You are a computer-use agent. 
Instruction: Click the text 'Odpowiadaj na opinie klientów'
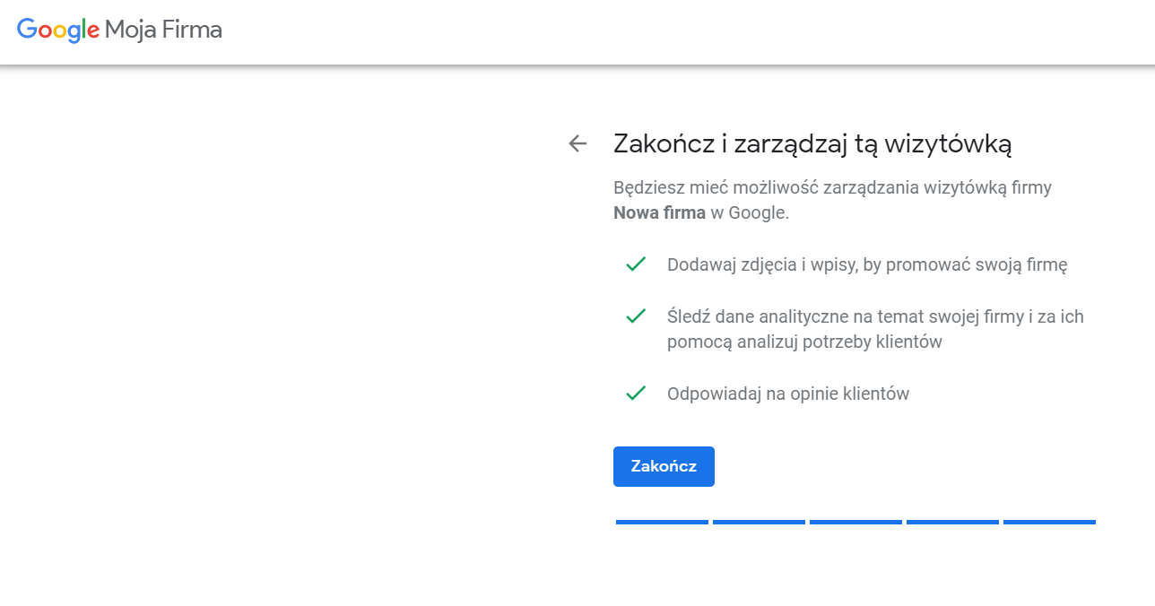click(x=788, y=394)
